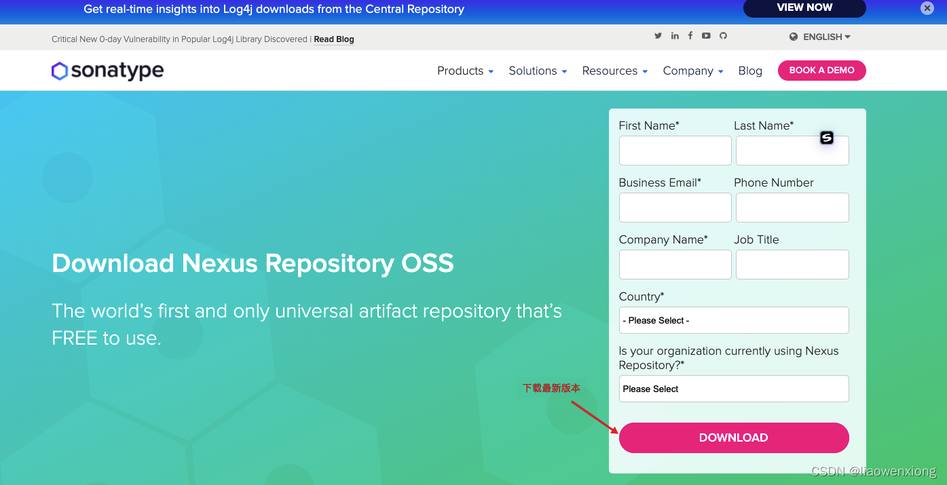Click the autofill icon in Last Name field

click(x=826, y=138)
